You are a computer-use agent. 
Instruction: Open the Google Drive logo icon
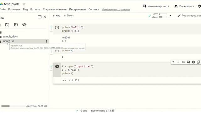click(x=1, y=4)
